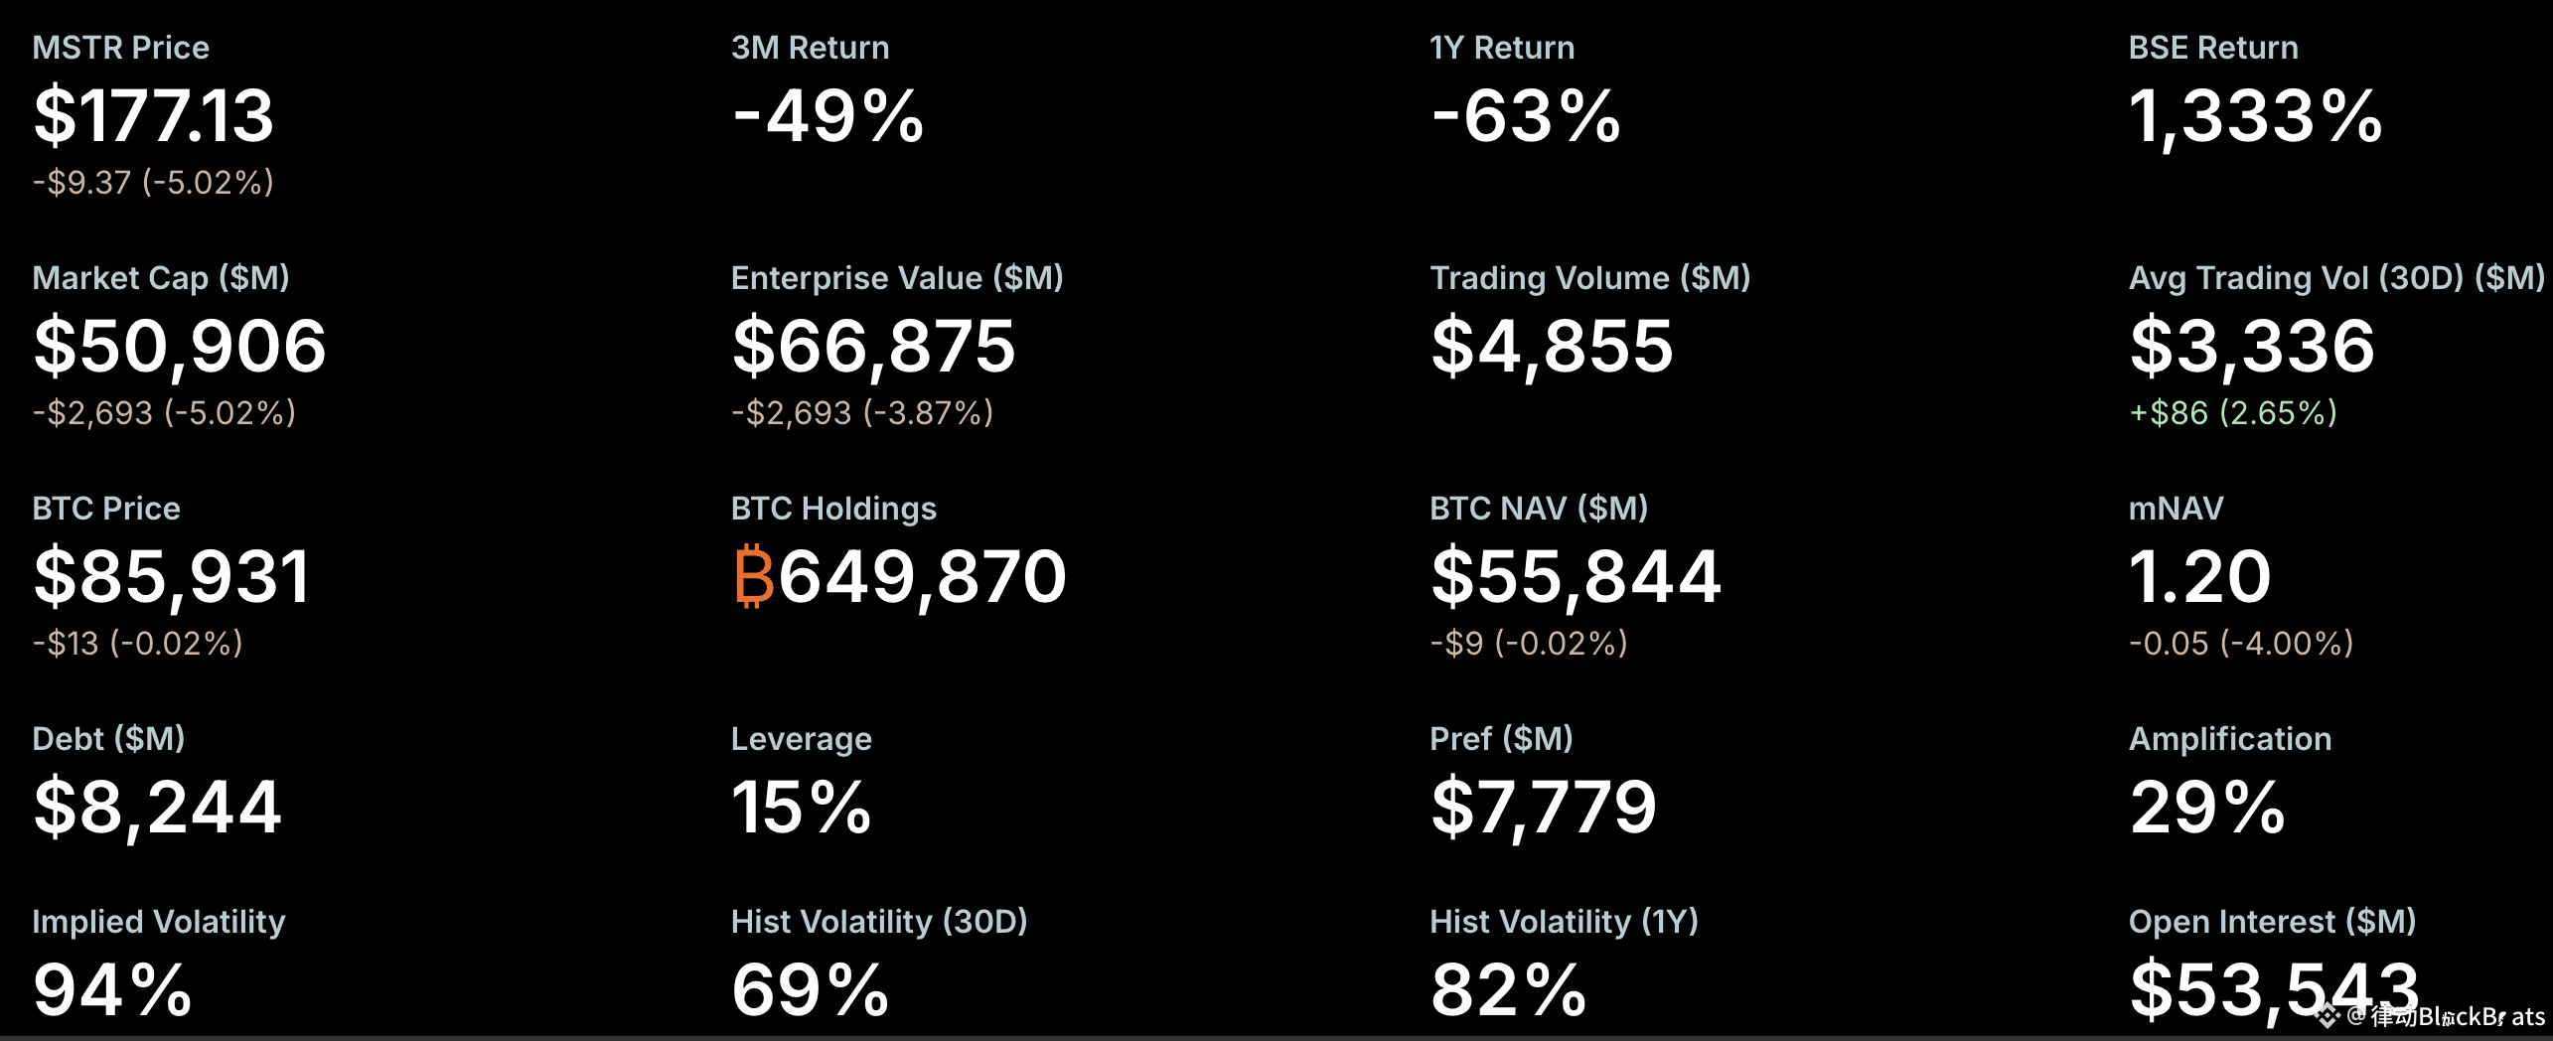
Task: Open the Open Interest ($M) label
Action: pos(2273,922)
